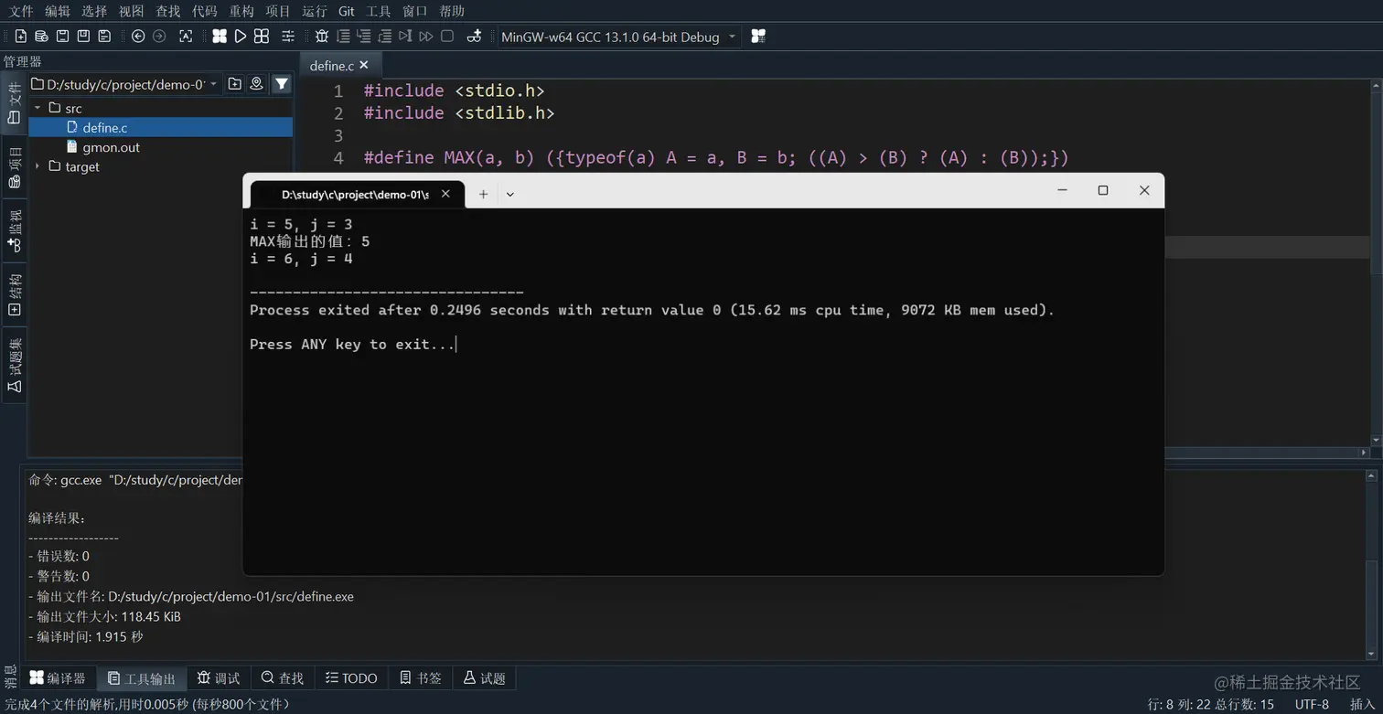
Task: Open the 编译器 bottom tab
Action: coord(59,677)
